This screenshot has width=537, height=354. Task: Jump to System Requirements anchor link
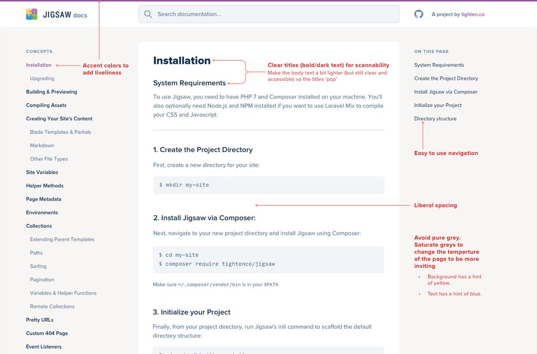click(439, 65)
